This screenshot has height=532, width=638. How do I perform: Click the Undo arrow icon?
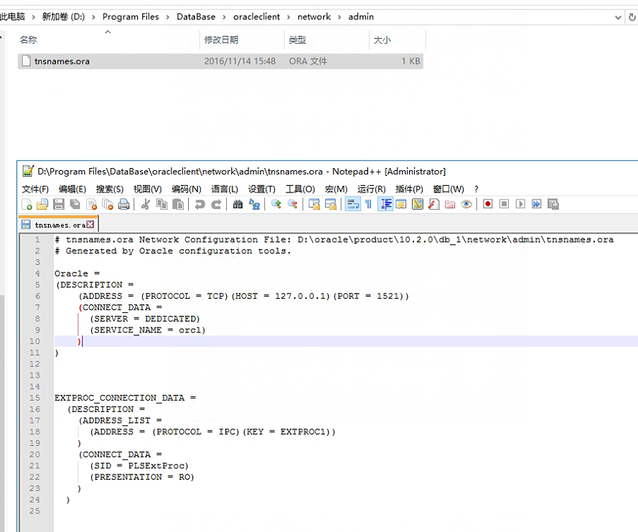click(198, 204)
